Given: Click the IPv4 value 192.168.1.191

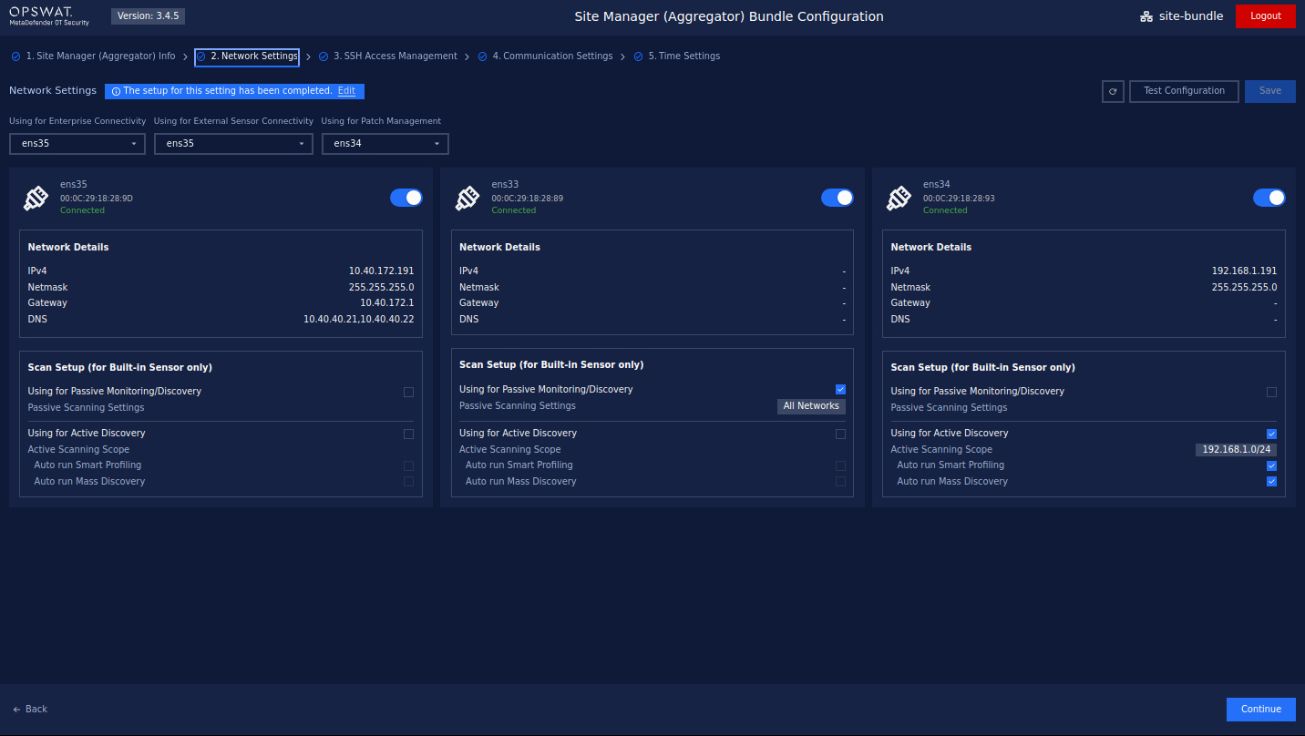Looking at the screenshot, I should 1244,271.
